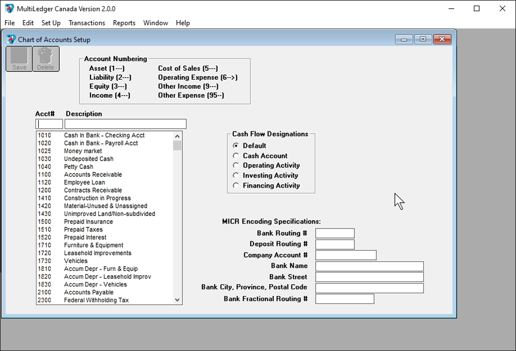Image resolution: width=516 pixels, height=351 pixels.
Task: Click the Acct# entry field
Action: click(50, 124)
